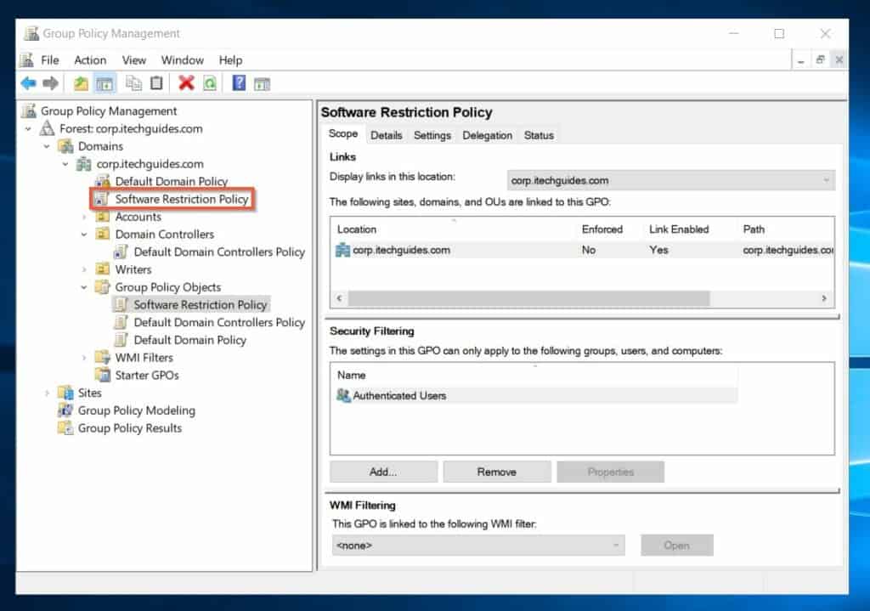The height and width of the screenshot is (611, 870).
Task: Click the Paste icon in the toolbar
Action: click(156, 83)
